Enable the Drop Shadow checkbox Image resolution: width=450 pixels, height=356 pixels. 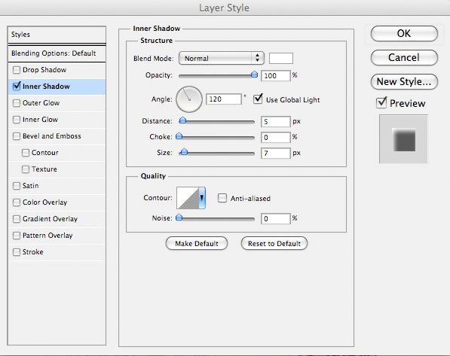17,70
